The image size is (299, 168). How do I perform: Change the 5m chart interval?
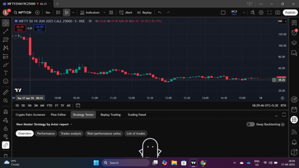[x=48, y=13]
